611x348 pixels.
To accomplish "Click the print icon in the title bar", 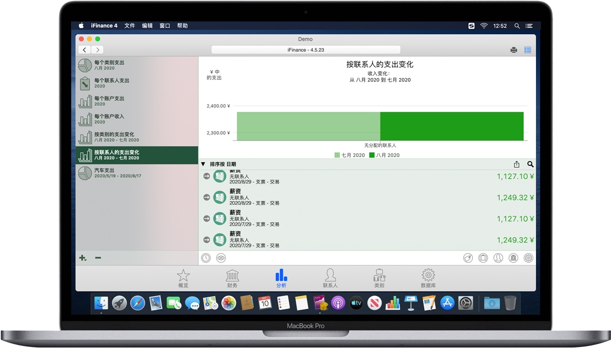I will pyautogui.click(x=514, y=50).
